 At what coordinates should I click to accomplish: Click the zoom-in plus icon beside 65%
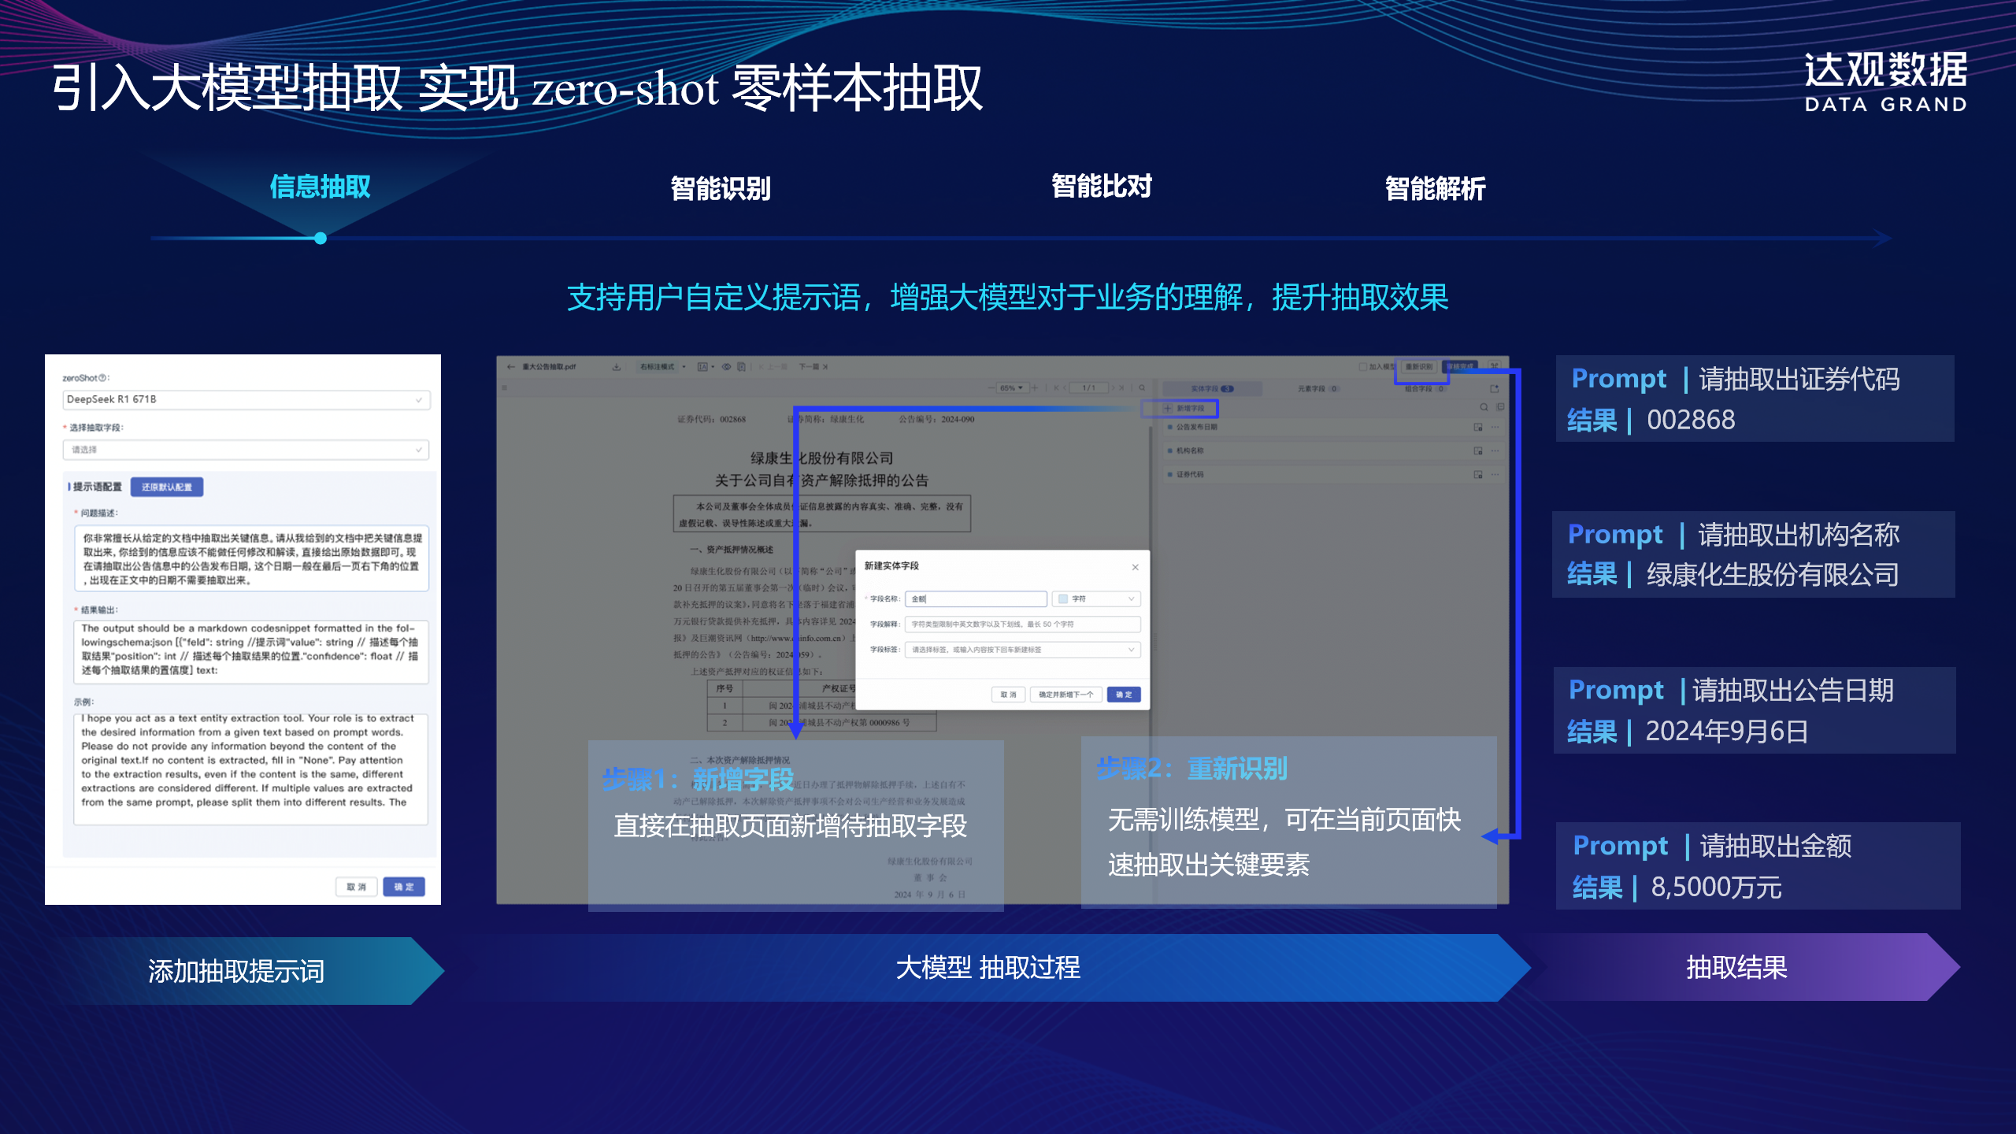point(1035,388)
